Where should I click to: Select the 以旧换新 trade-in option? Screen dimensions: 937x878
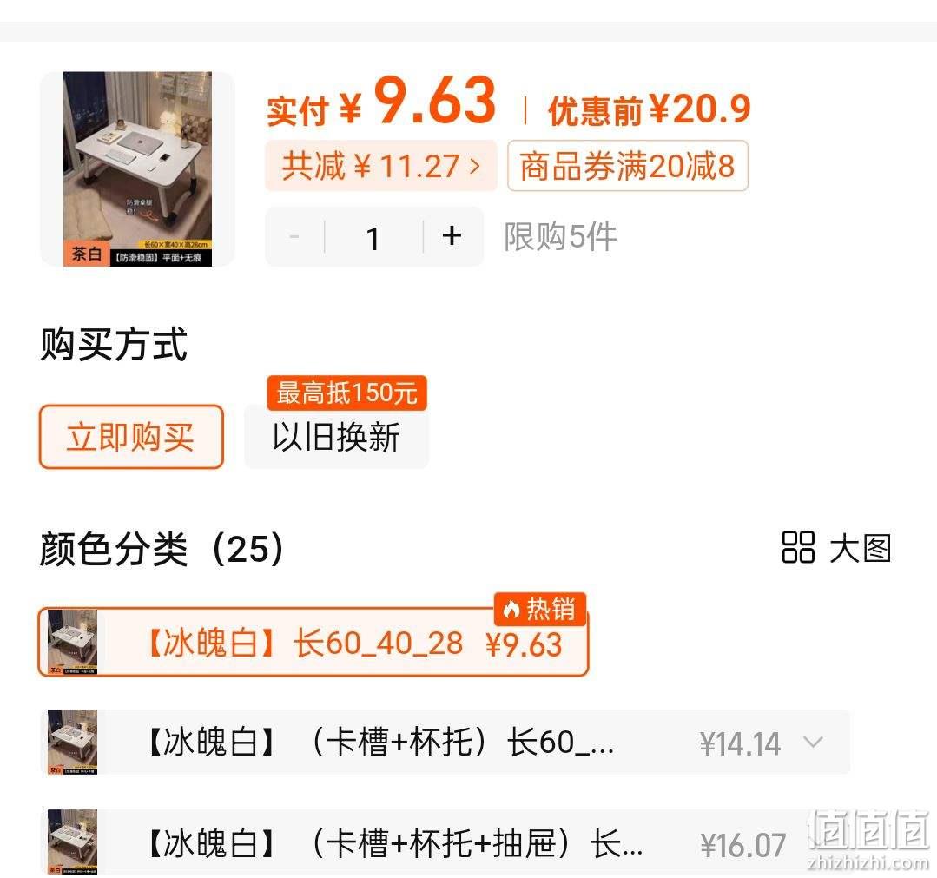(336, 437)
